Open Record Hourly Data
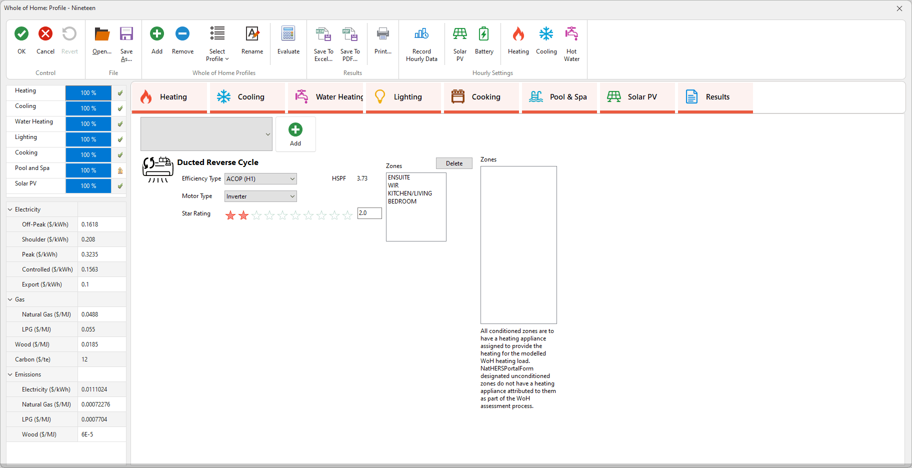The height and width of the screenshot is (468, 912). (x=421, y=33)
